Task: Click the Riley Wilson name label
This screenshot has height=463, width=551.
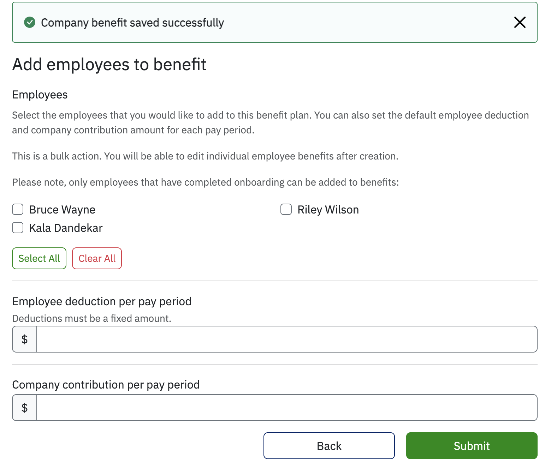Action: coord(328,209)
